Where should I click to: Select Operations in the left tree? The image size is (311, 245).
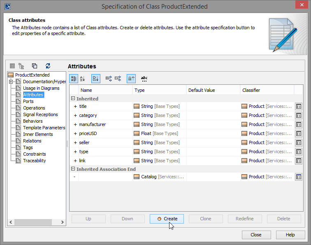[x=34, y=108]
